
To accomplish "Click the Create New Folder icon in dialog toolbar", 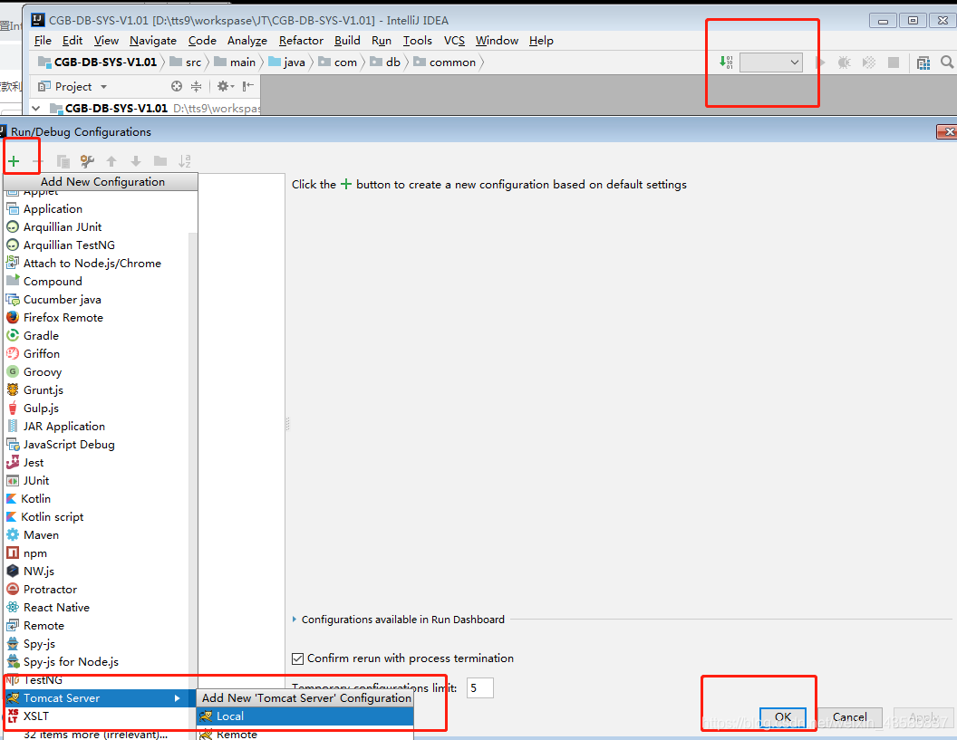I will point(160,161).
